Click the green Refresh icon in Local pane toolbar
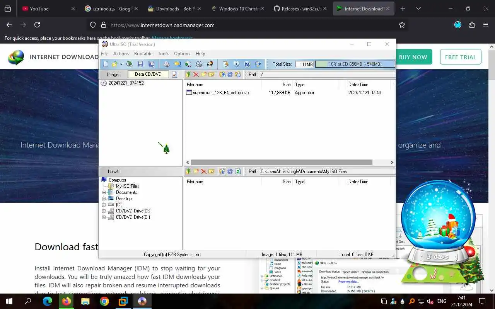This screenshot has height=309, width=495. pos(238,171)
